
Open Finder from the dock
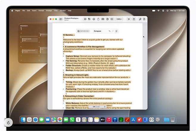click(23, 120)
